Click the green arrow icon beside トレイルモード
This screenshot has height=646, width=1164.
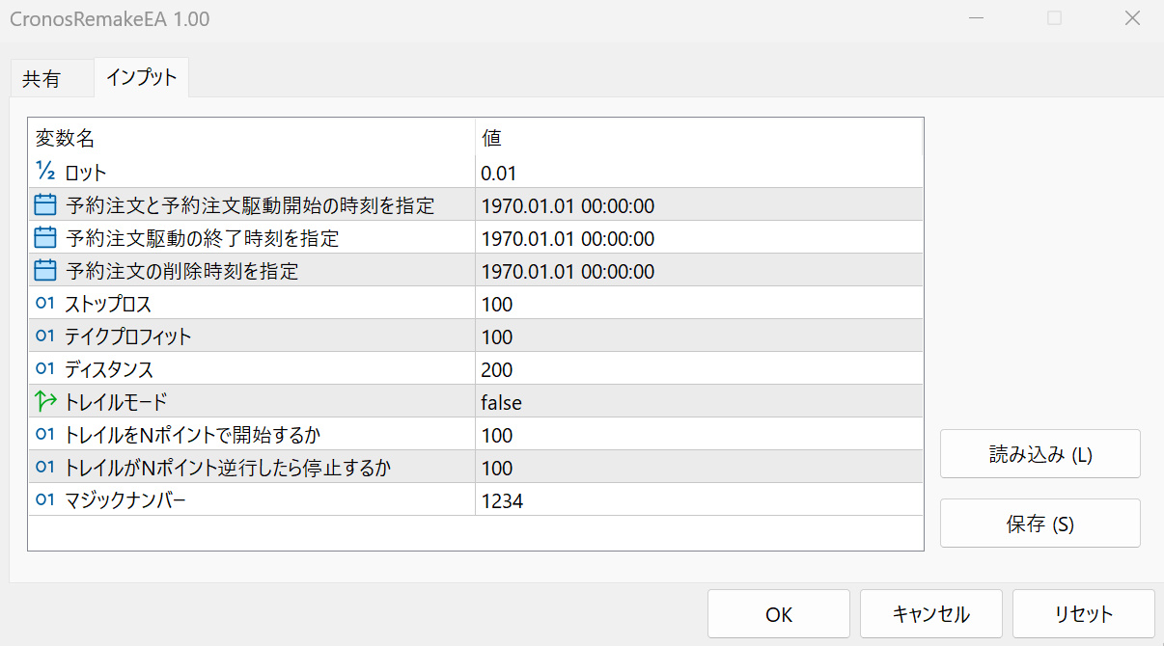(45, 402)
